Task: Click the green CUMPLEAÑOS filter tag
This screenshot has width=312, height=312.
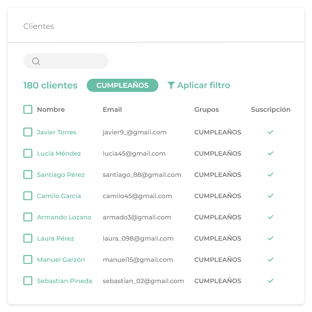Action: [x=122, y=85]
